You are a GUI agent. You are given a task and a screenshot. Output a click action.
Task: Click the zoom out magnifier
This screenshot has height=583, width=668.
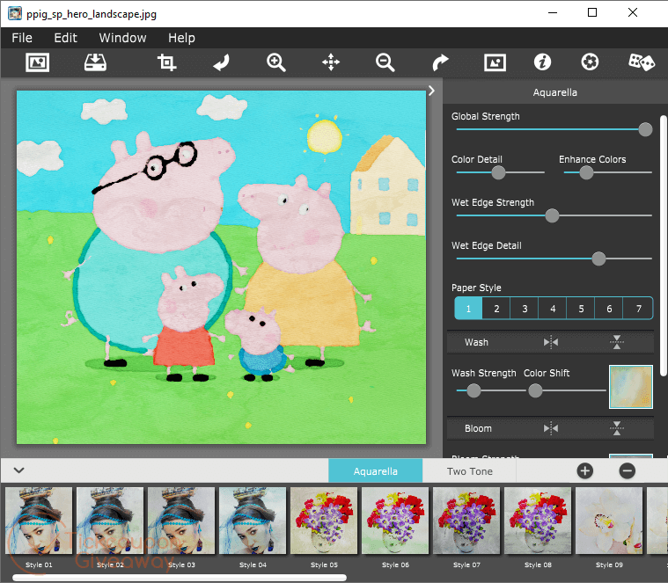[x=385, y=62]
